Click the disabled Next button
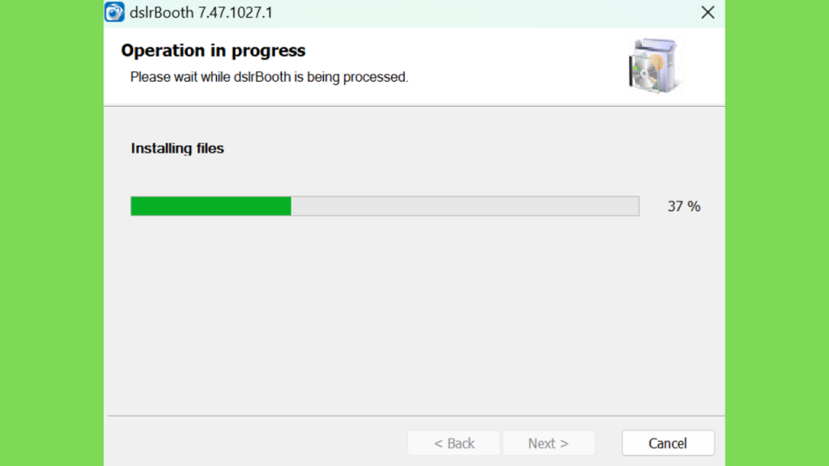Viewport: 829px width, 466px height. [548, 443]
